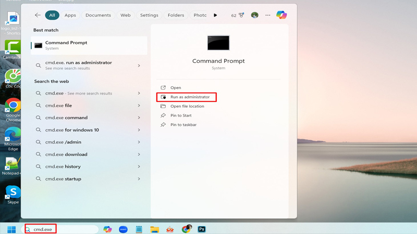Select 'cmd.exe history' web suggestion

[89, 166]
